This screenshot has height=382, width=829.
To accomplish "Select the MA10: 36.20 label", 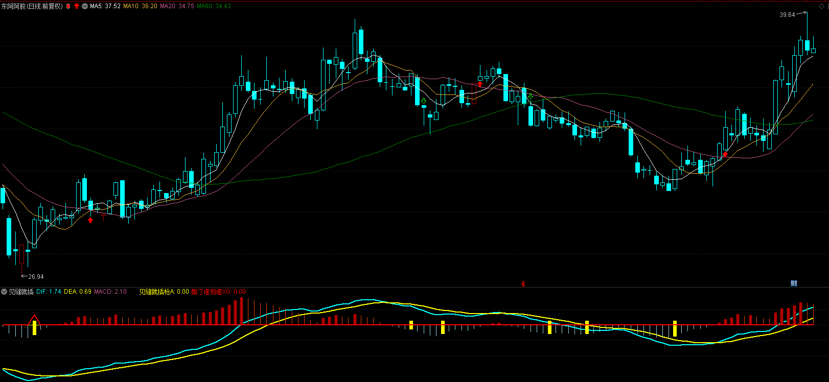I will coord(141,6).
